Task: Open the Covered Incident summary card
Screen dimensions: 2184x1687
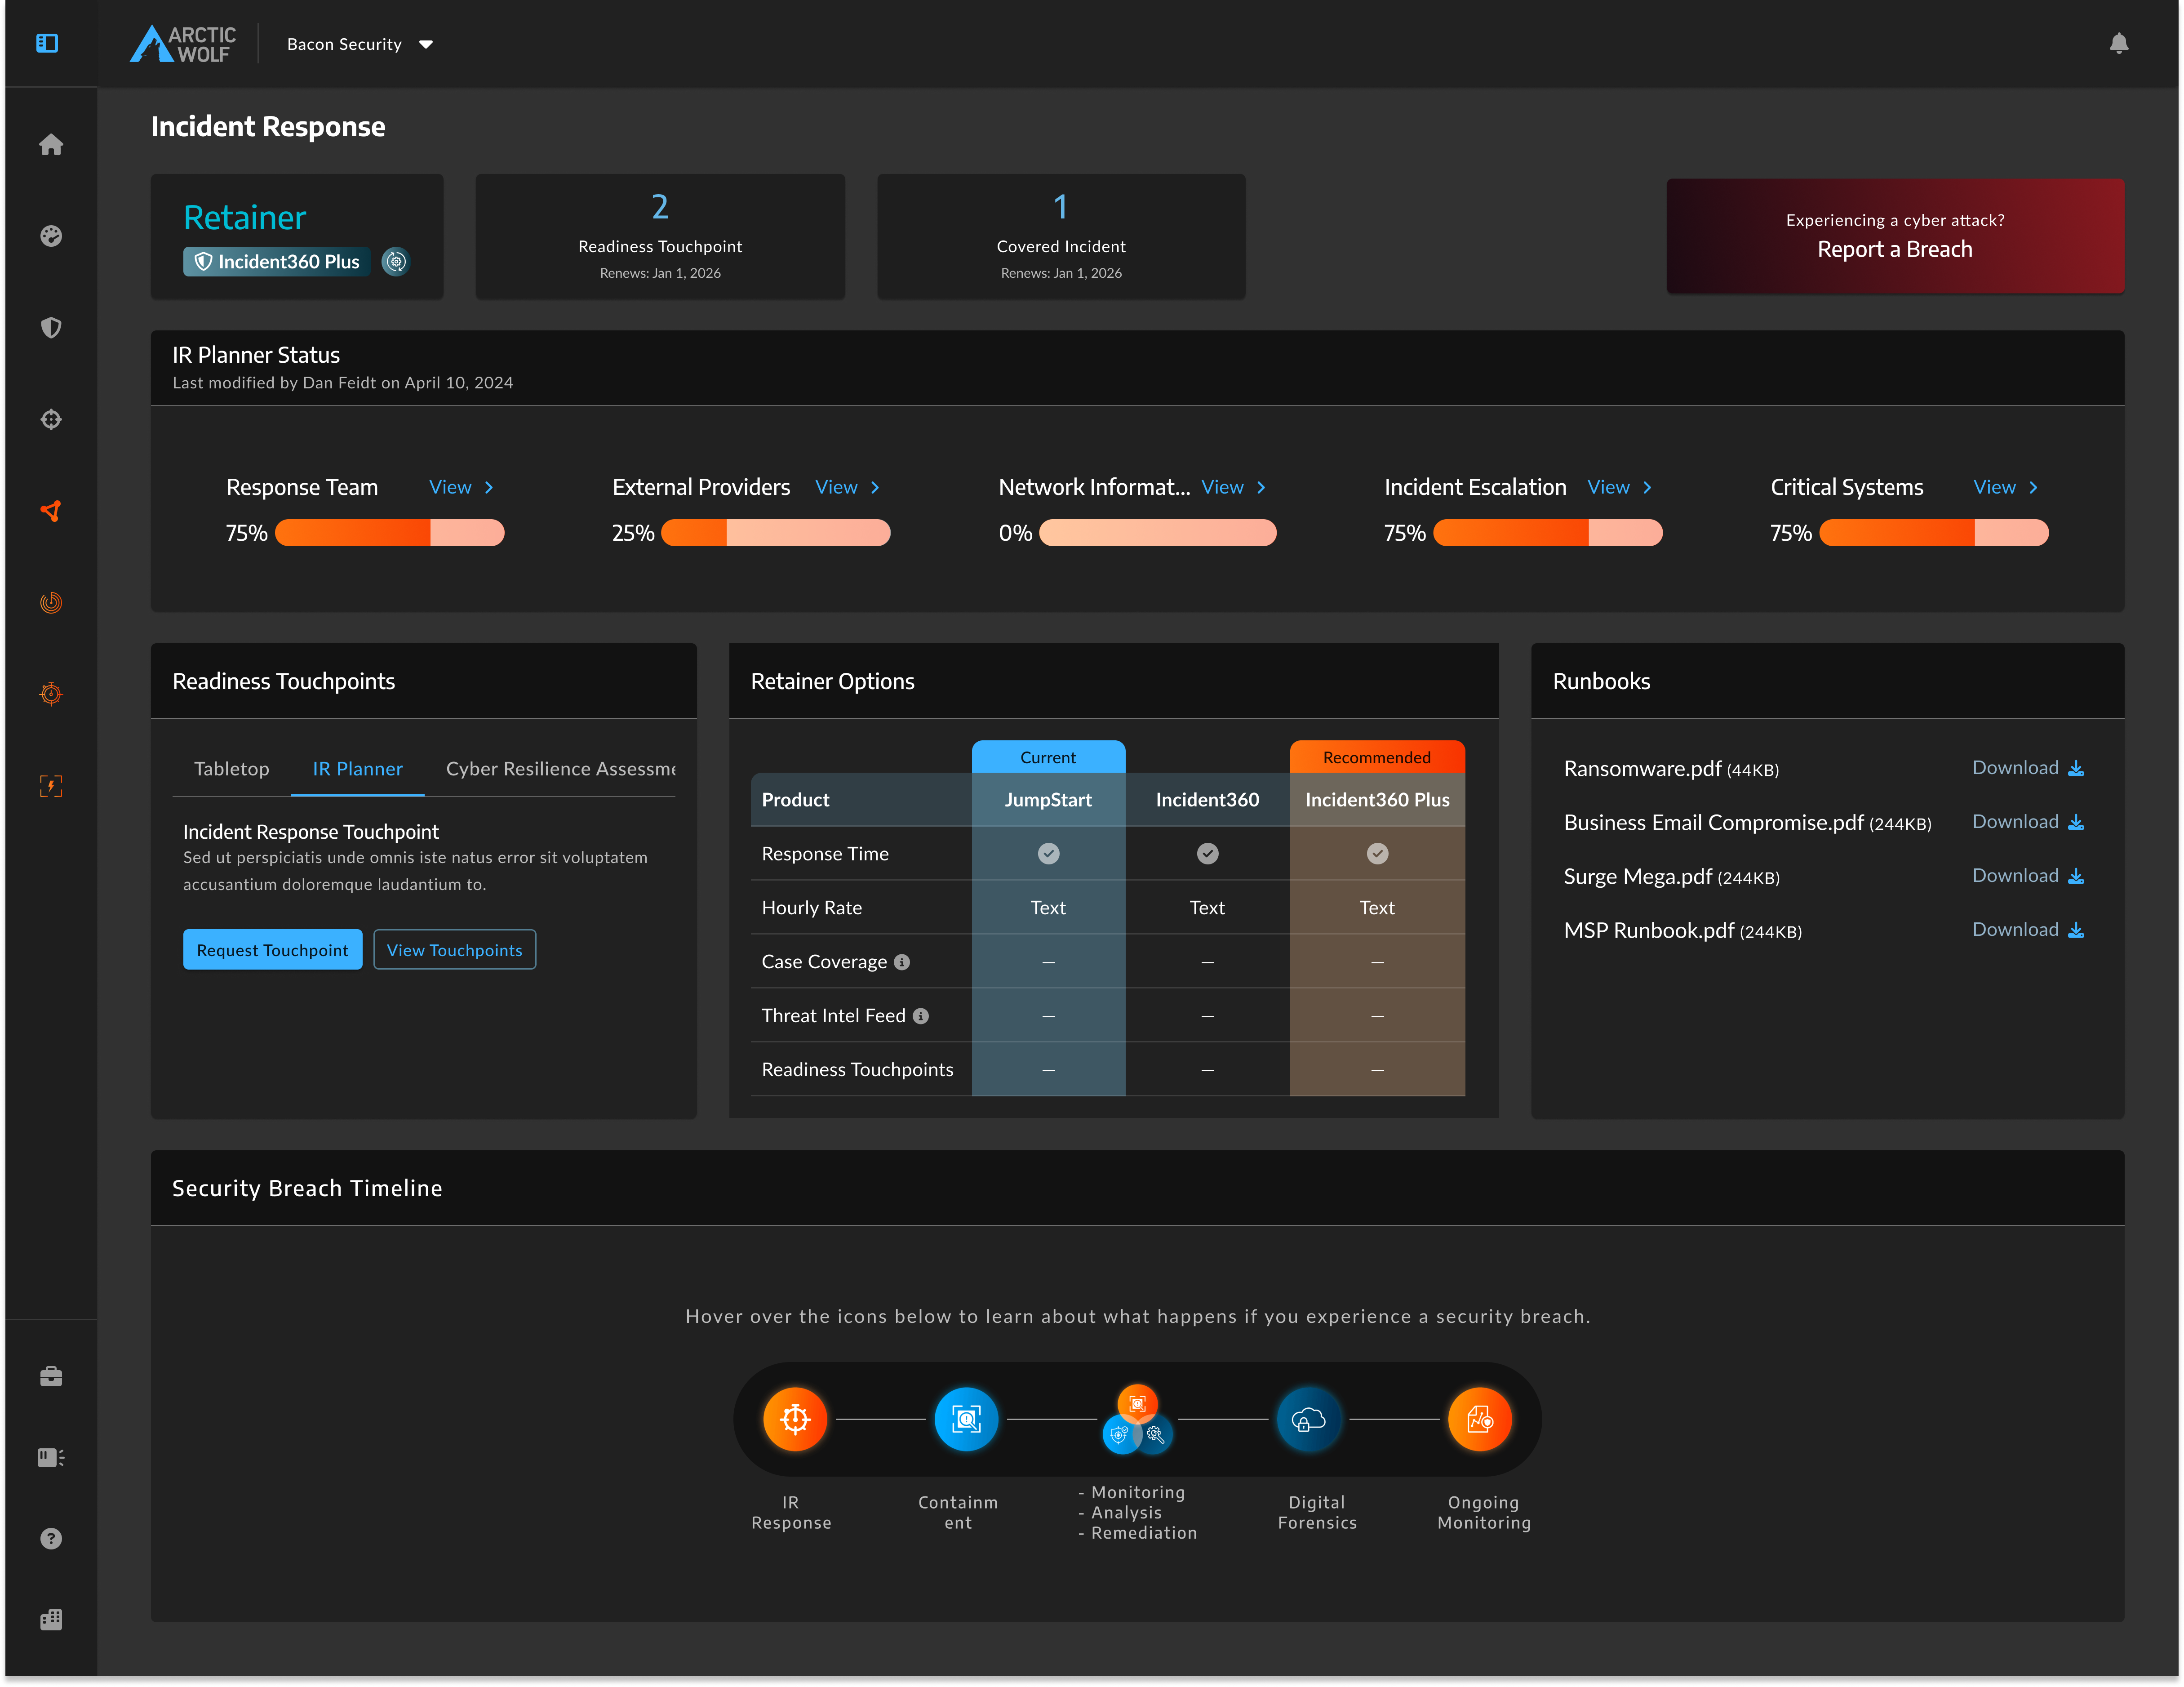Action: click(x=1061, y=236)
